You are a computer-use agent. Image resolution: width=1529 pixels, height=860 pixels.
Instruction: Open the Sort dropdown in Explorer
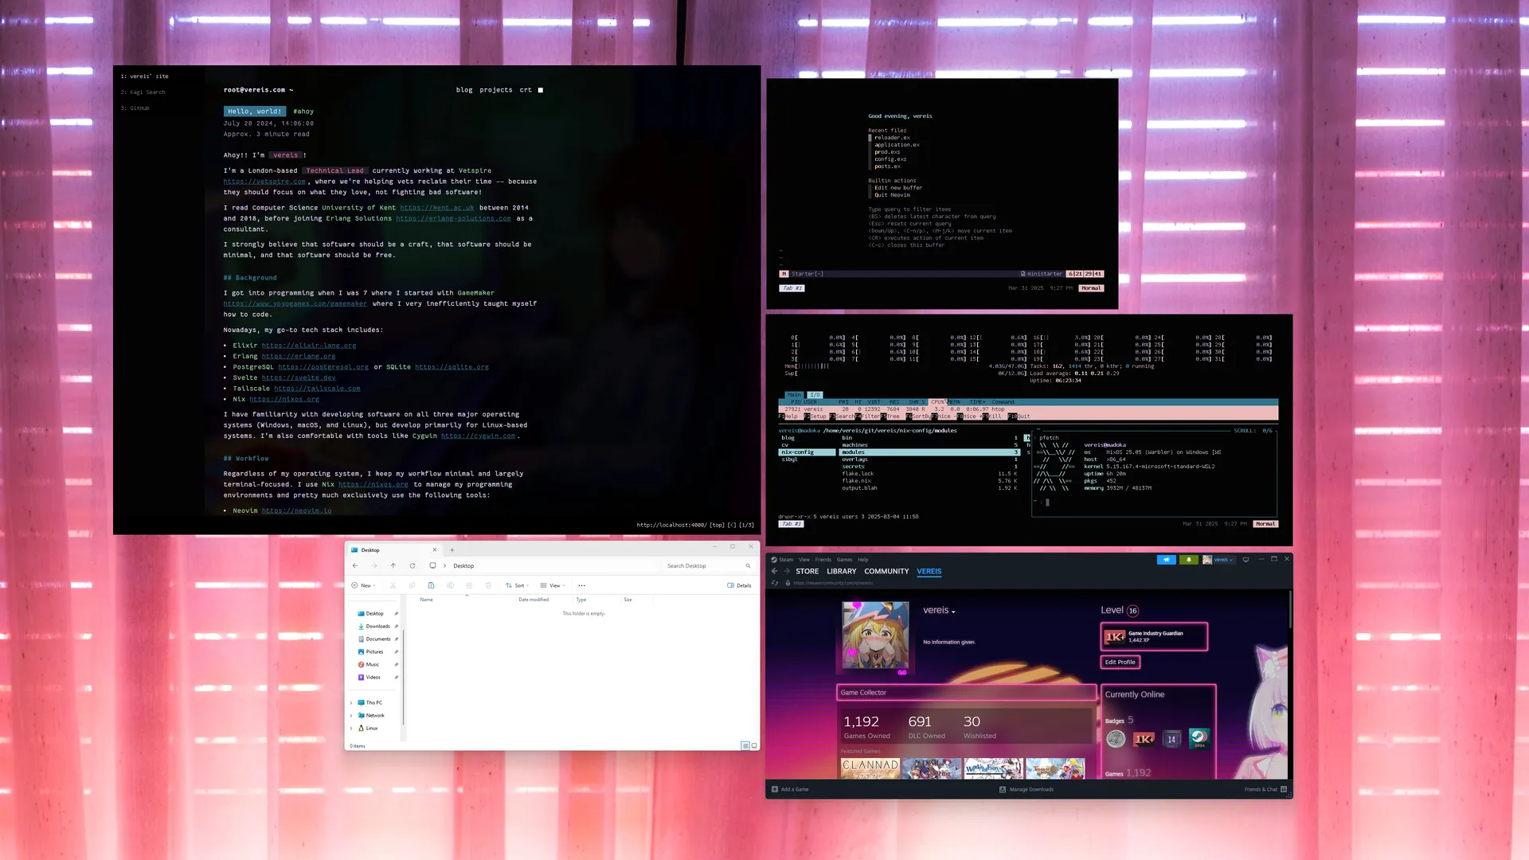point(518,585)
